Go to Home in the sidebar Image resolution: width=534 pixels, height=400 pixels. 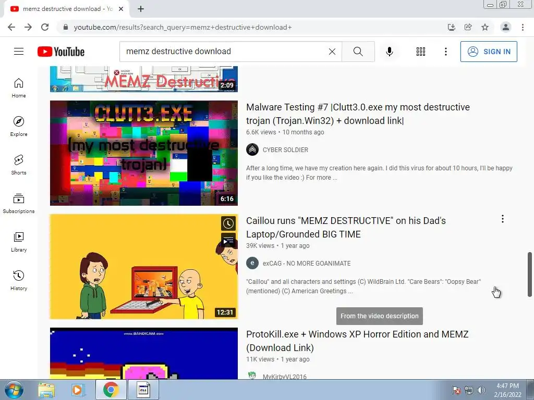click(19, 88)
